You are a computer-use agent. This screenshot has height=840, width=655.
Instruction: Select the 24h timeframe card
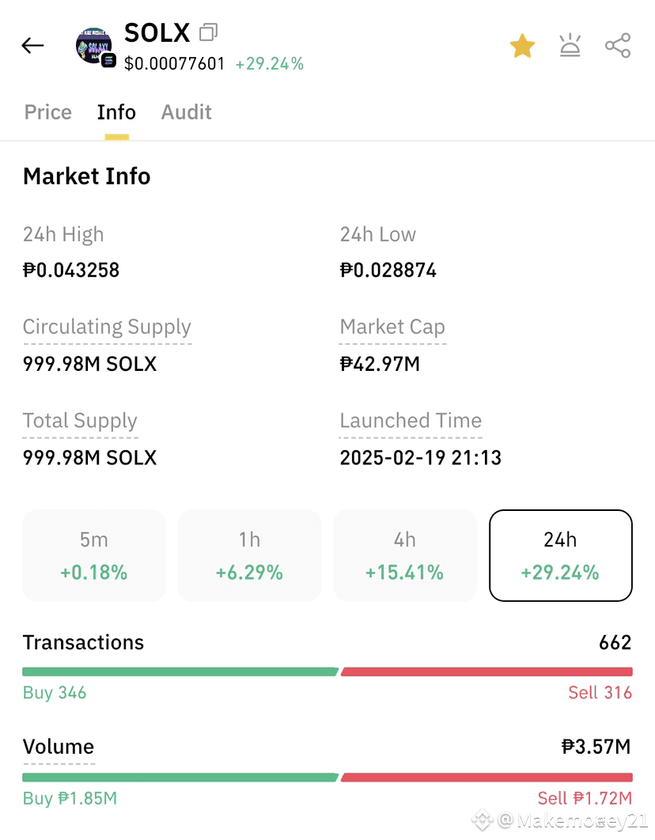click(561, 555)
